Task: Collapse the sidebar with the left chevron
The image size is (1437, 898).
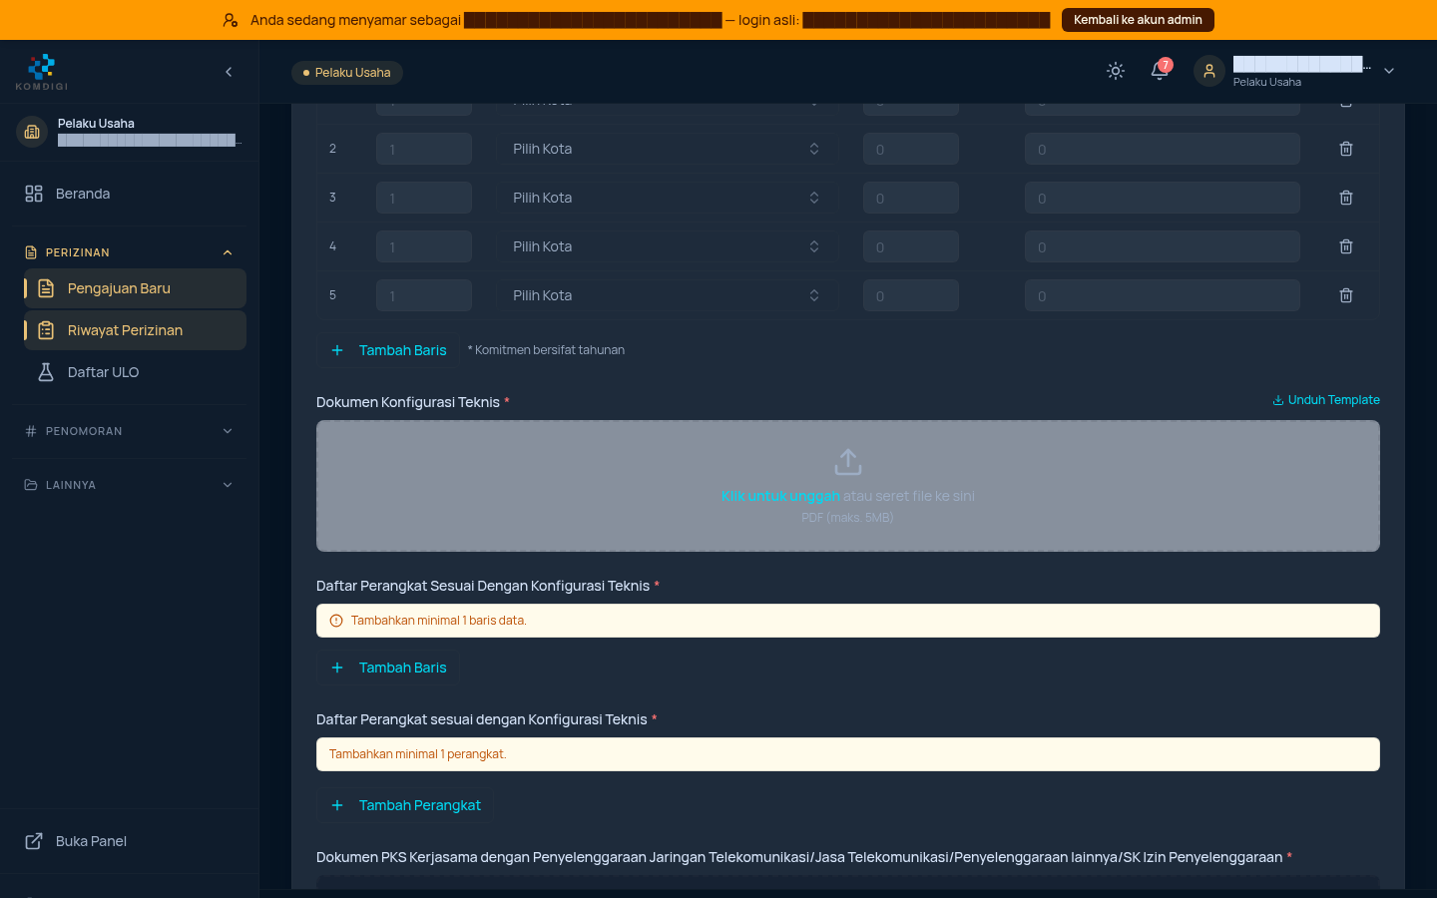Action: click(x=229, y=72)
